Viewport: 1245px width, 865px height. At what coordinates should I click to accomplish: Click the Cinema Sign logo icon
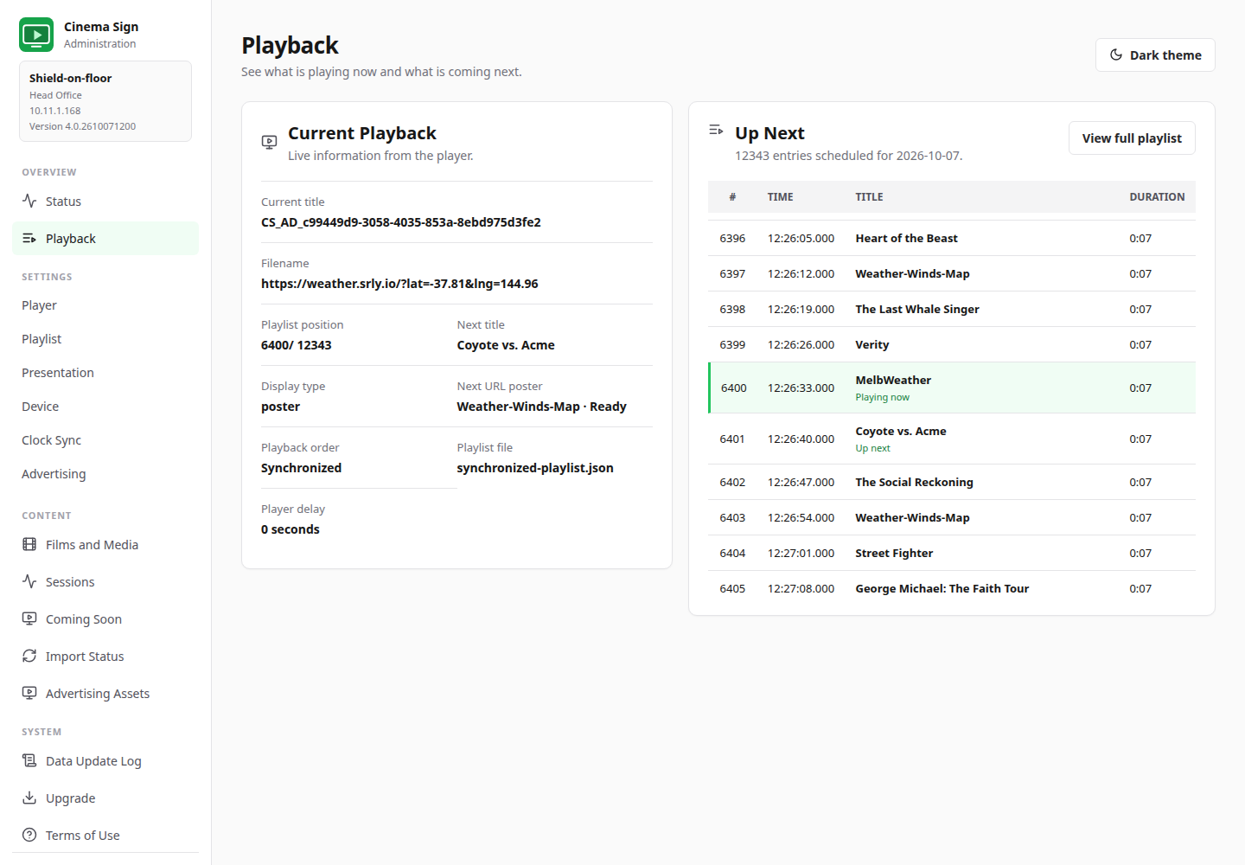point(36,35)
